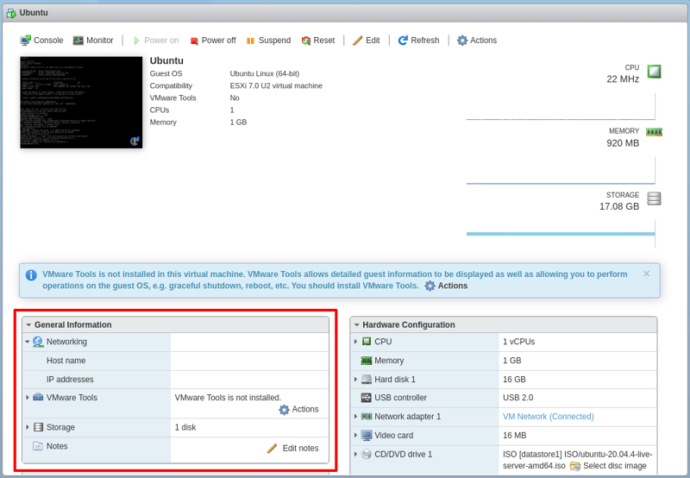Open Edit VM settings
The width and height of the screenshot is (690, 478).
[366, 41]
